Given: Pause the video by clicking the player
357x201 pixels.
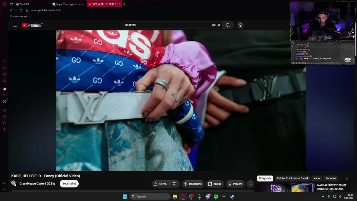Looking at the screenshot, I should click(181, 100).
